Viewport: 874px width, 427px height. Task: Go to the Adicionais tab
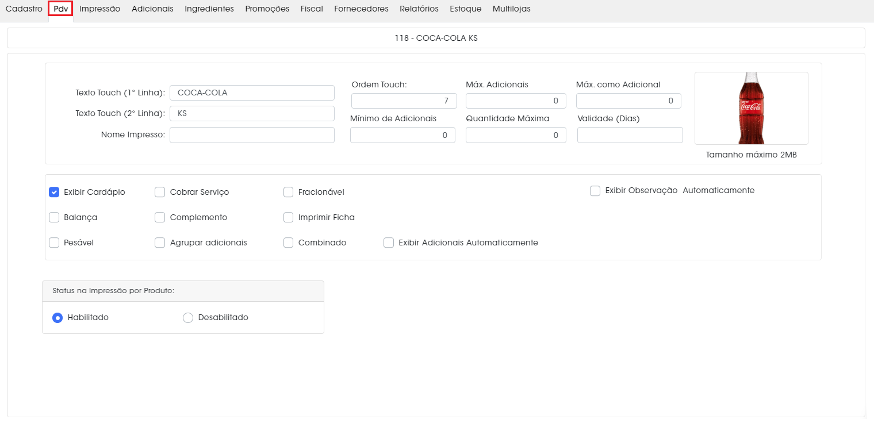[x=152, y=9]
